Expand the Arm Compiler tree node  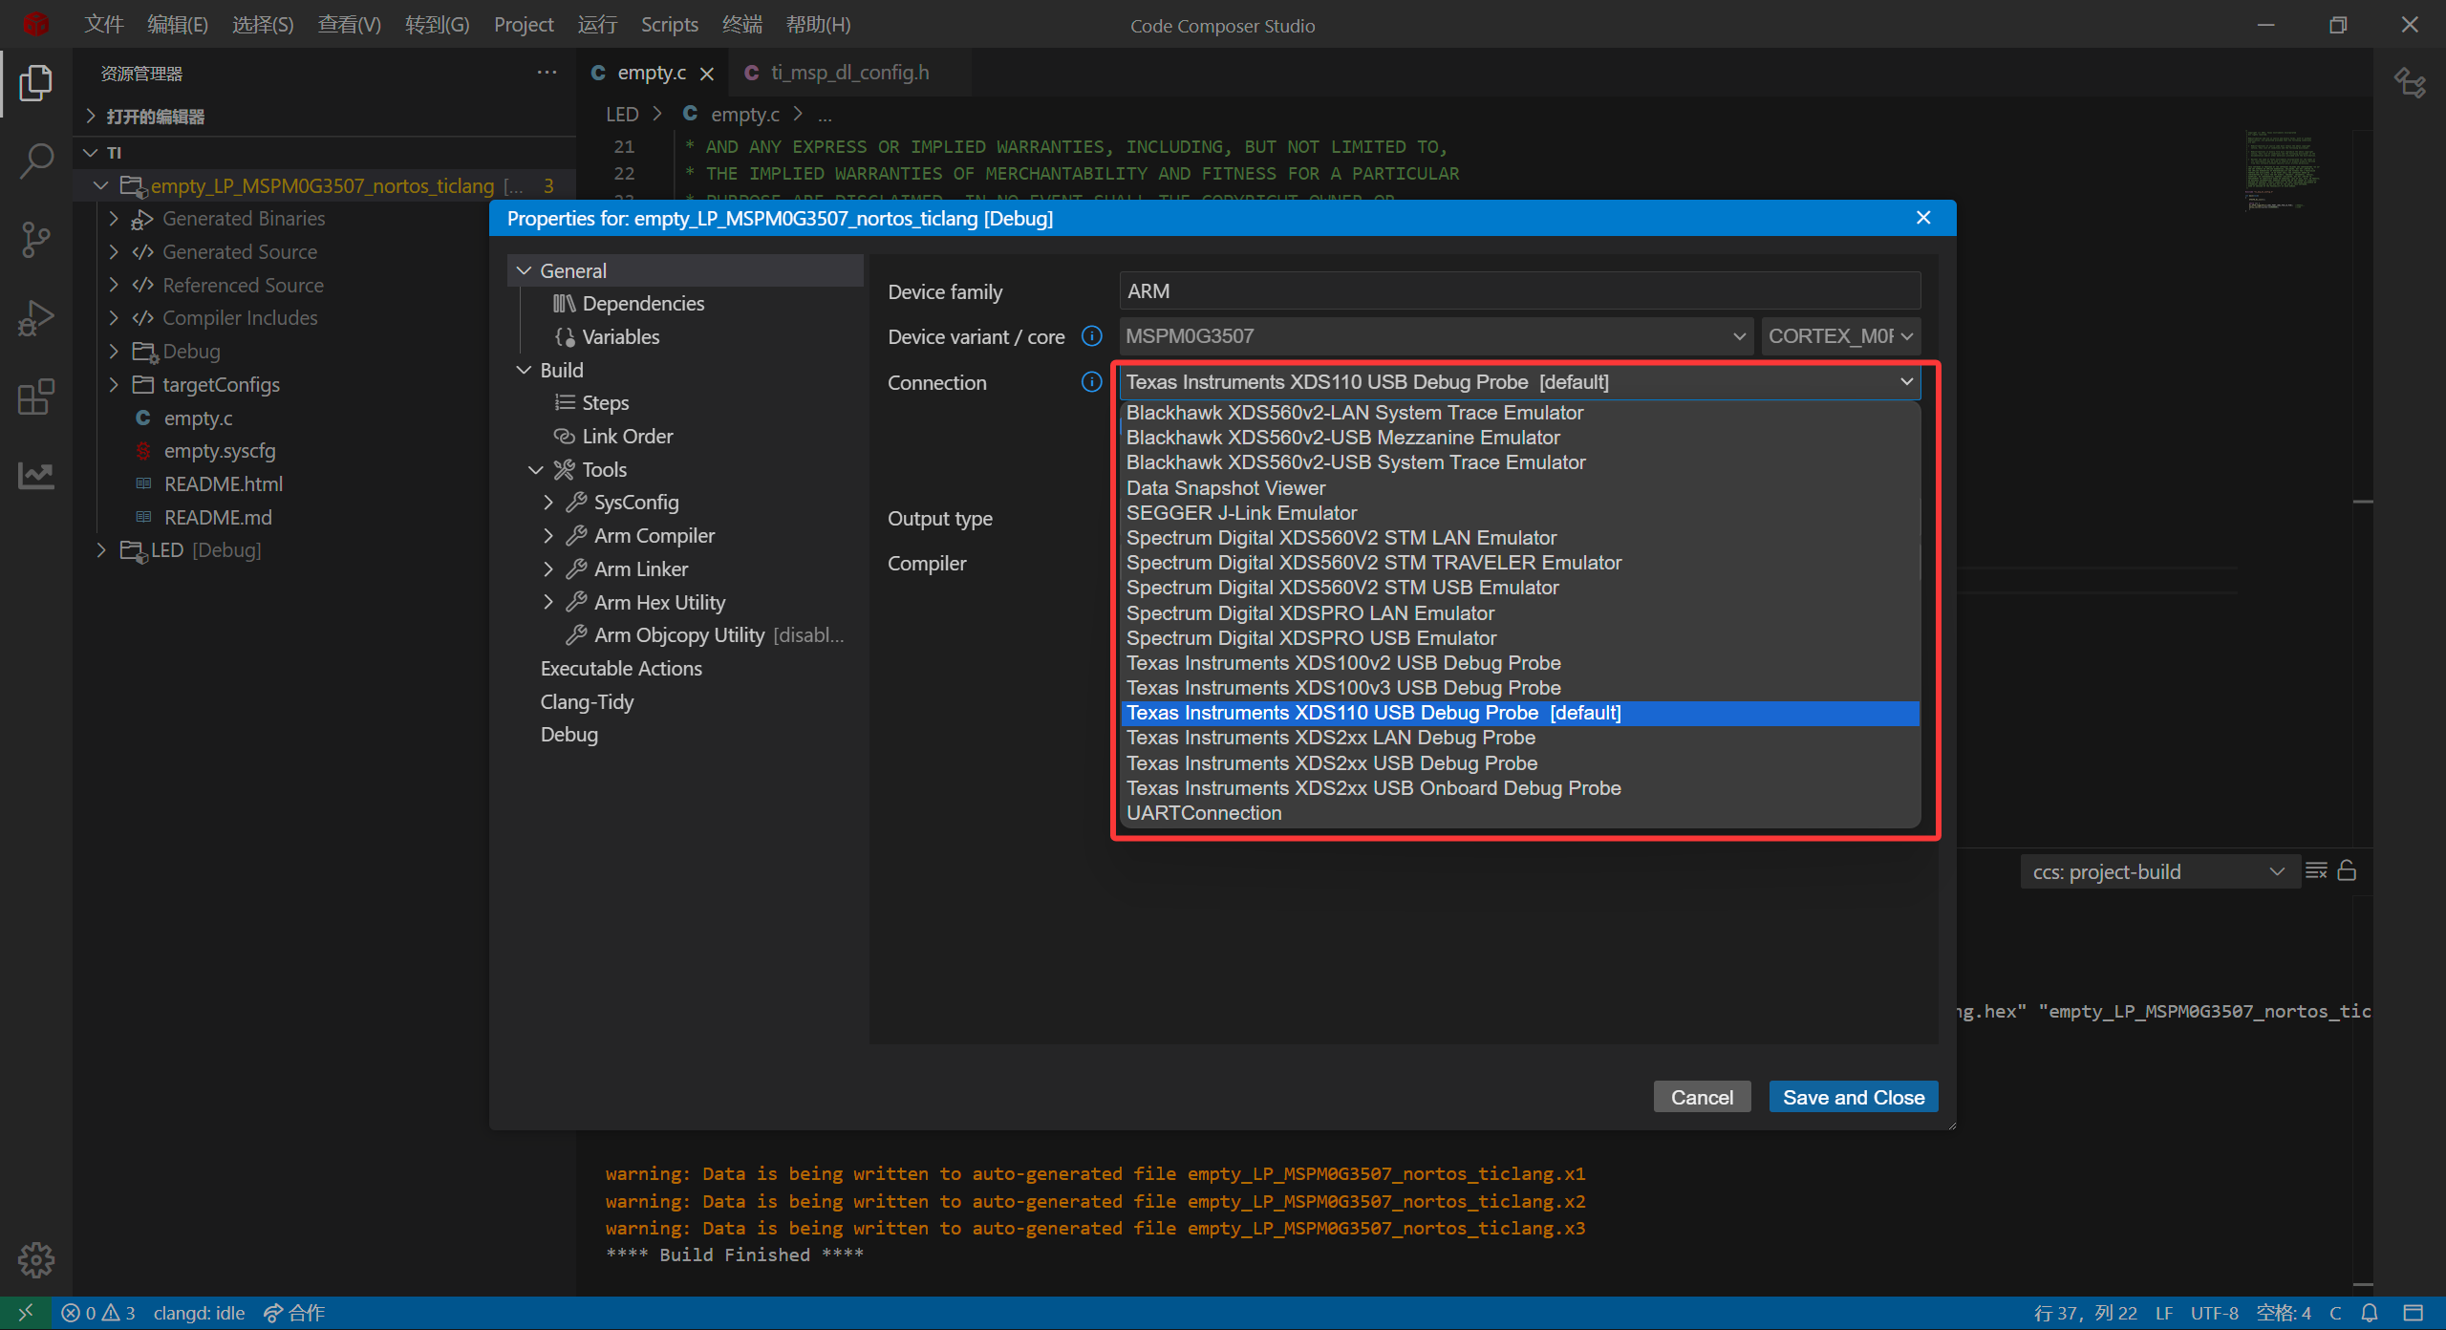[x=547, y=536]
